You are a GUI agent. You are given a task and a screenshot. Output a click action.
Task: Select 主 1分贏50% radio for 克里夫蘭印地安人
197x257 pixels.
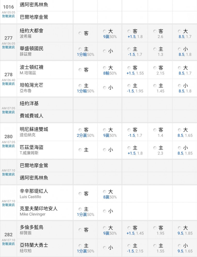[80, 209]
